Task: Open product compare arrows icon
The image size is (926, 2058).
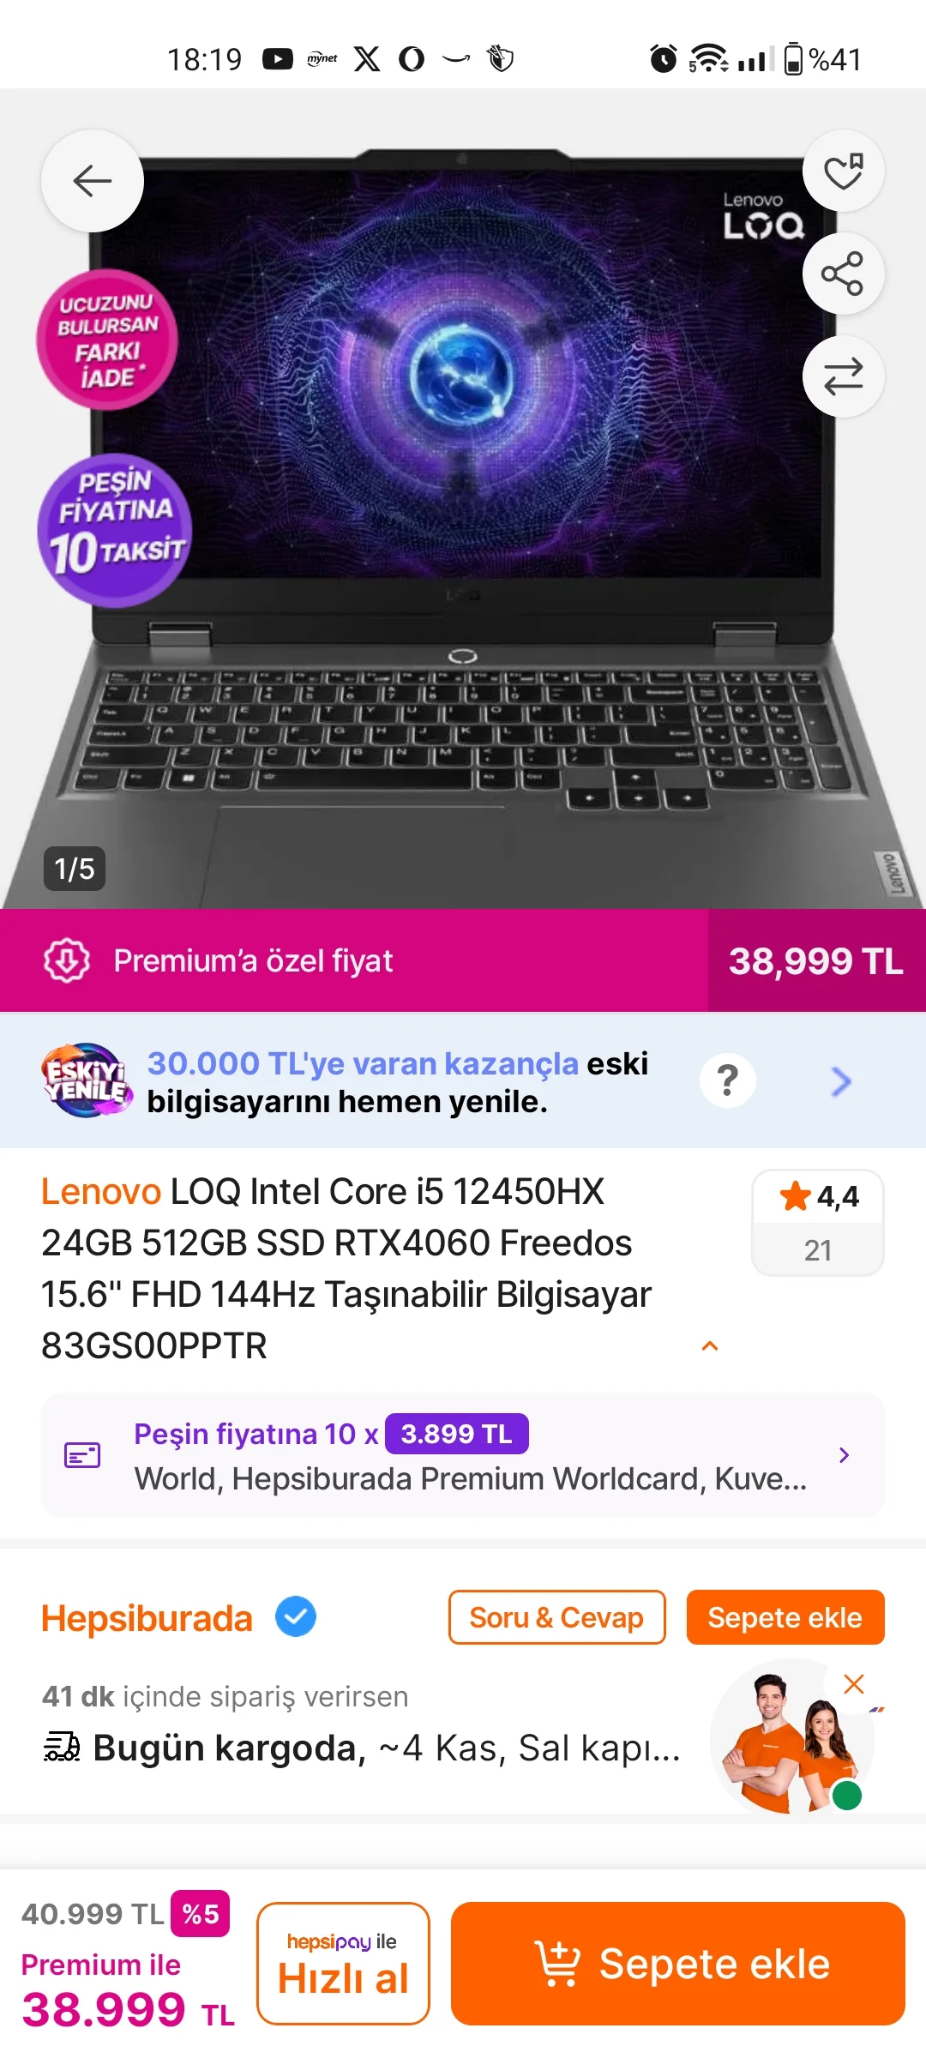Action: click(x=844, y=376)
